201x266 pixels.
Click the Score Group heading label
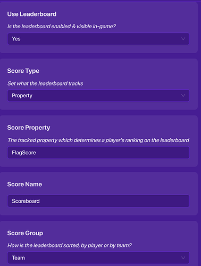[25, 233]
